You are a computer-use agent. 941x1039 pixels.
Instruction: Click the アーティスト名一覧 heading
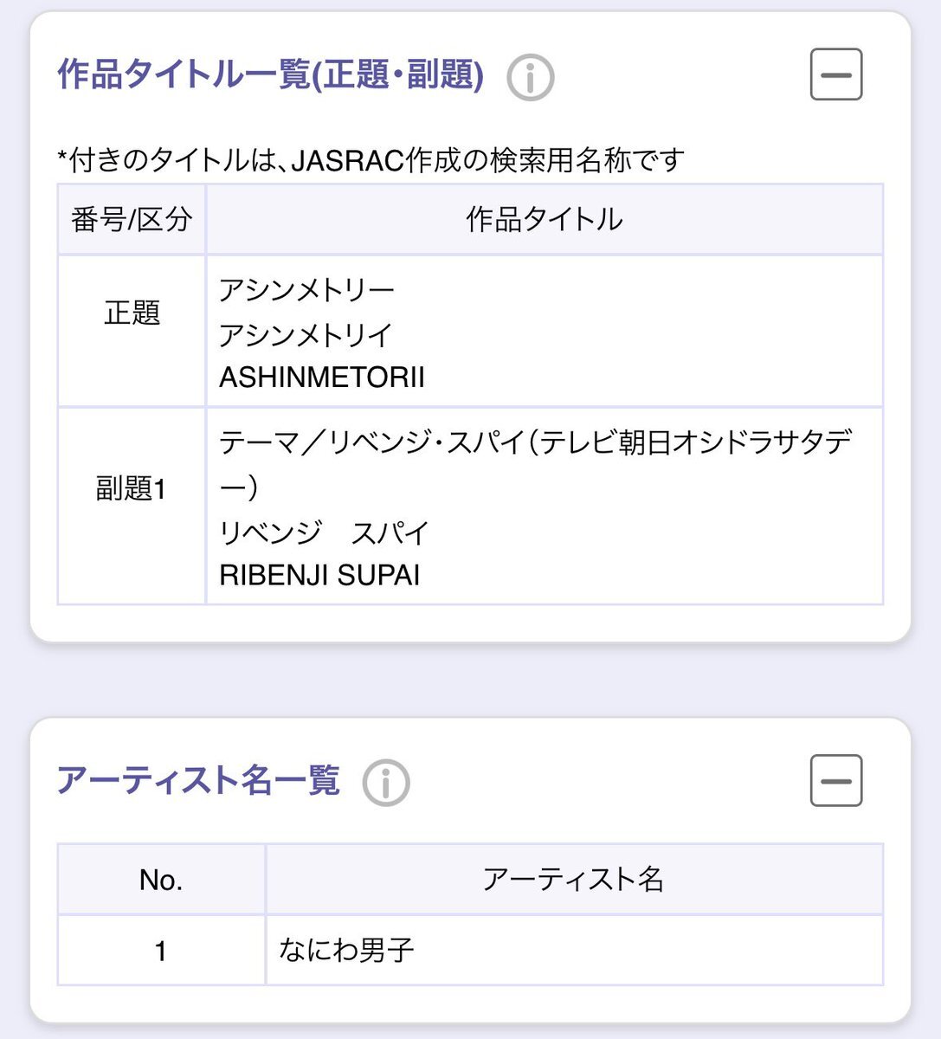click(198, 780)
